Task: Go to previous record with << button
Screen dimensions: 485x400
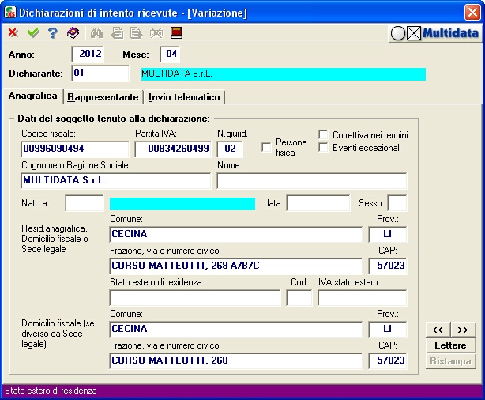Action: coord(438,330)
